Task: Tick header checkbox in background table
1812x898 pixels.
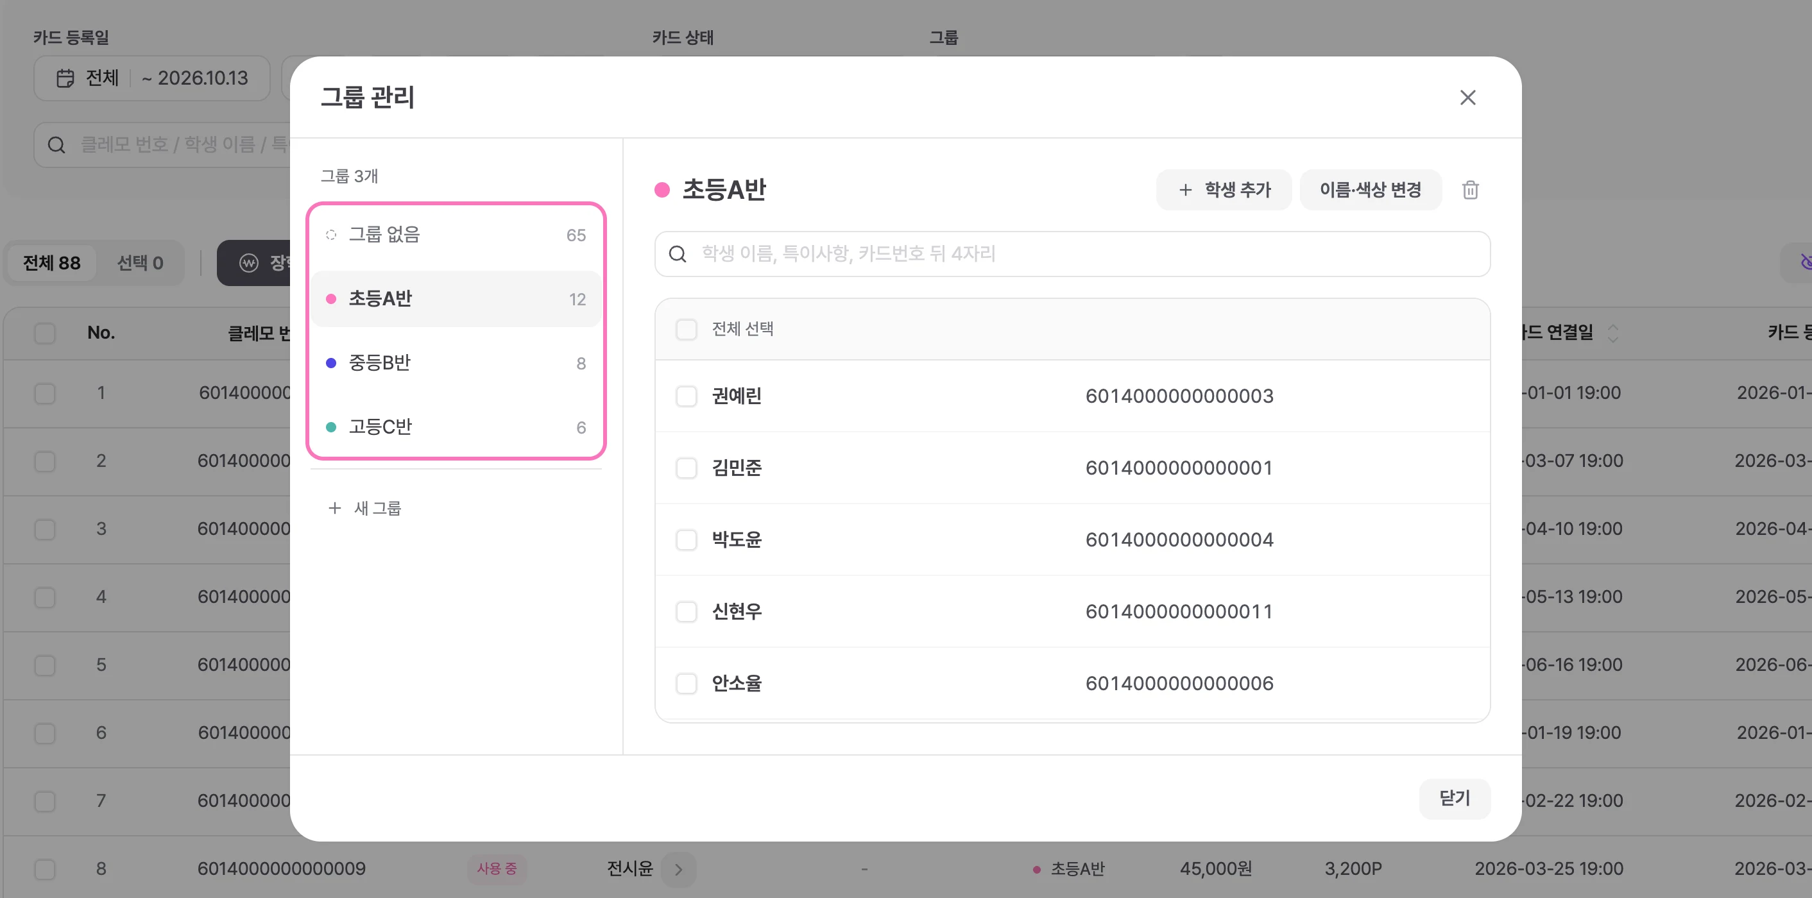Action: click(x=45, y=333)
